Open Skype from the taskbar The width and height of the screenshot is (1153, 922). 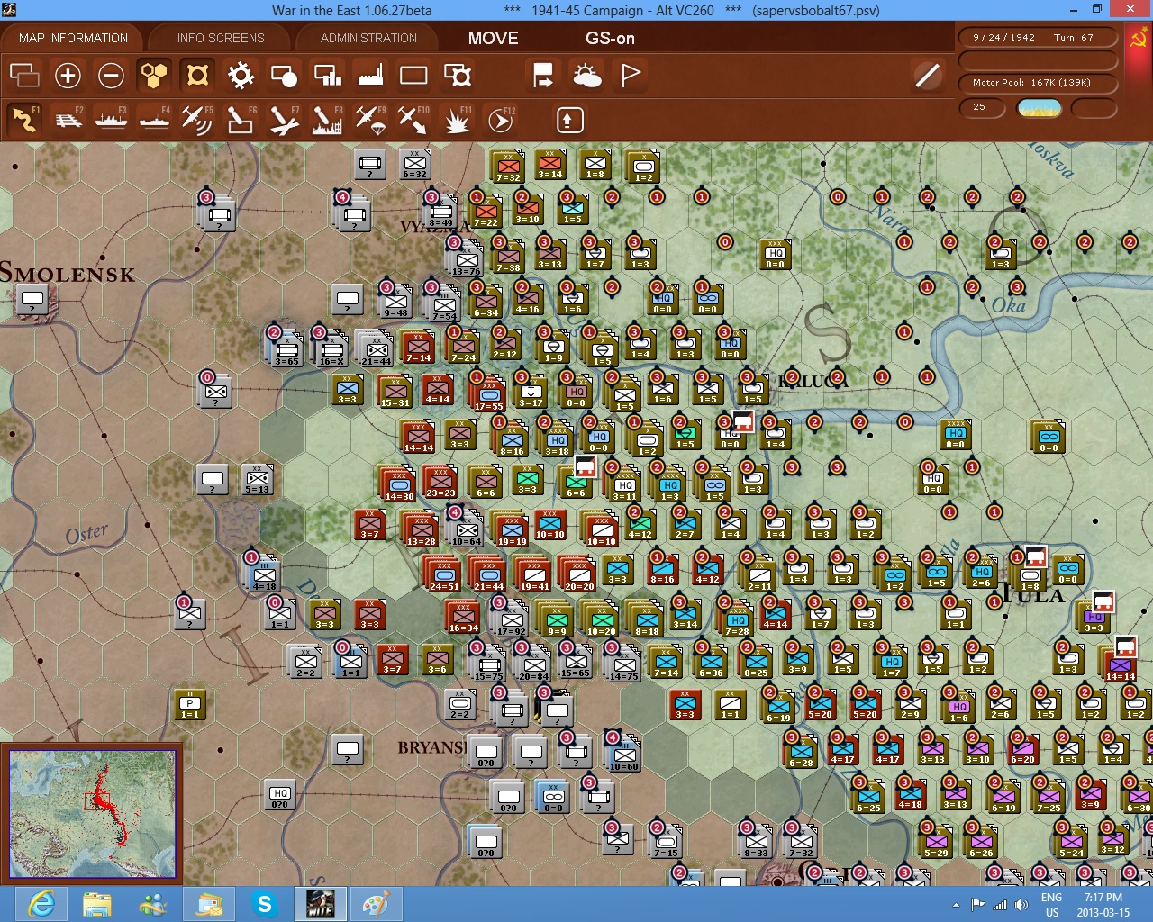(x=265, y=904)
